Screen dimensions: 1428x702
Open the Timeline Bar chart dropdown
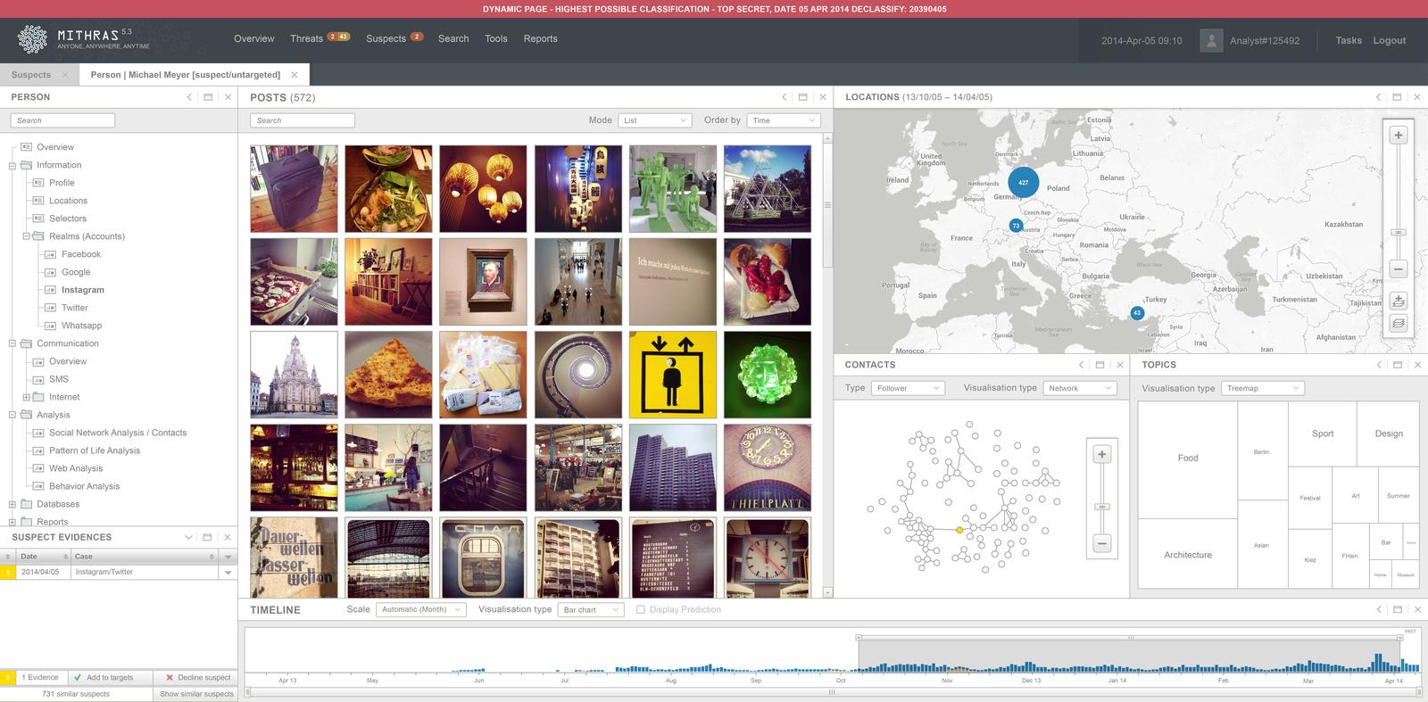click(x=590, y=609)
